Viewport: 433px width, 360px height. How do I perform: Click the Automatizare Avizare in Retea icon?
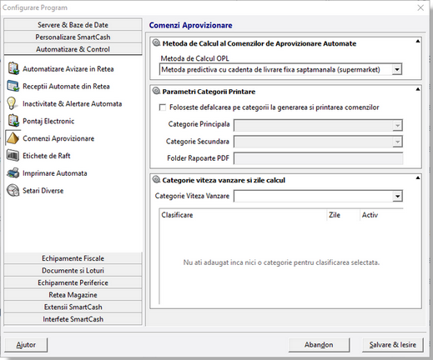13,68
